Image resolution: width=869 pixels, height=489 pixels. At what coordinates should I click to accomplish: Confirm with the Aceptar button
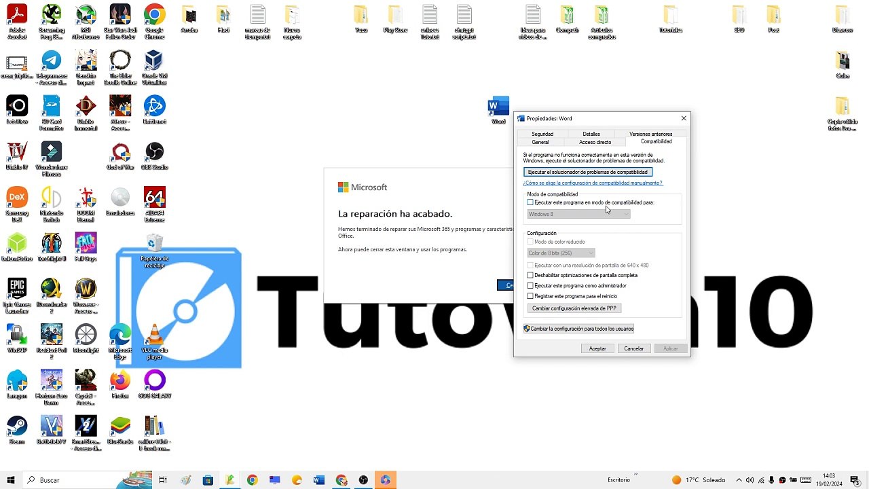[597, 348]
